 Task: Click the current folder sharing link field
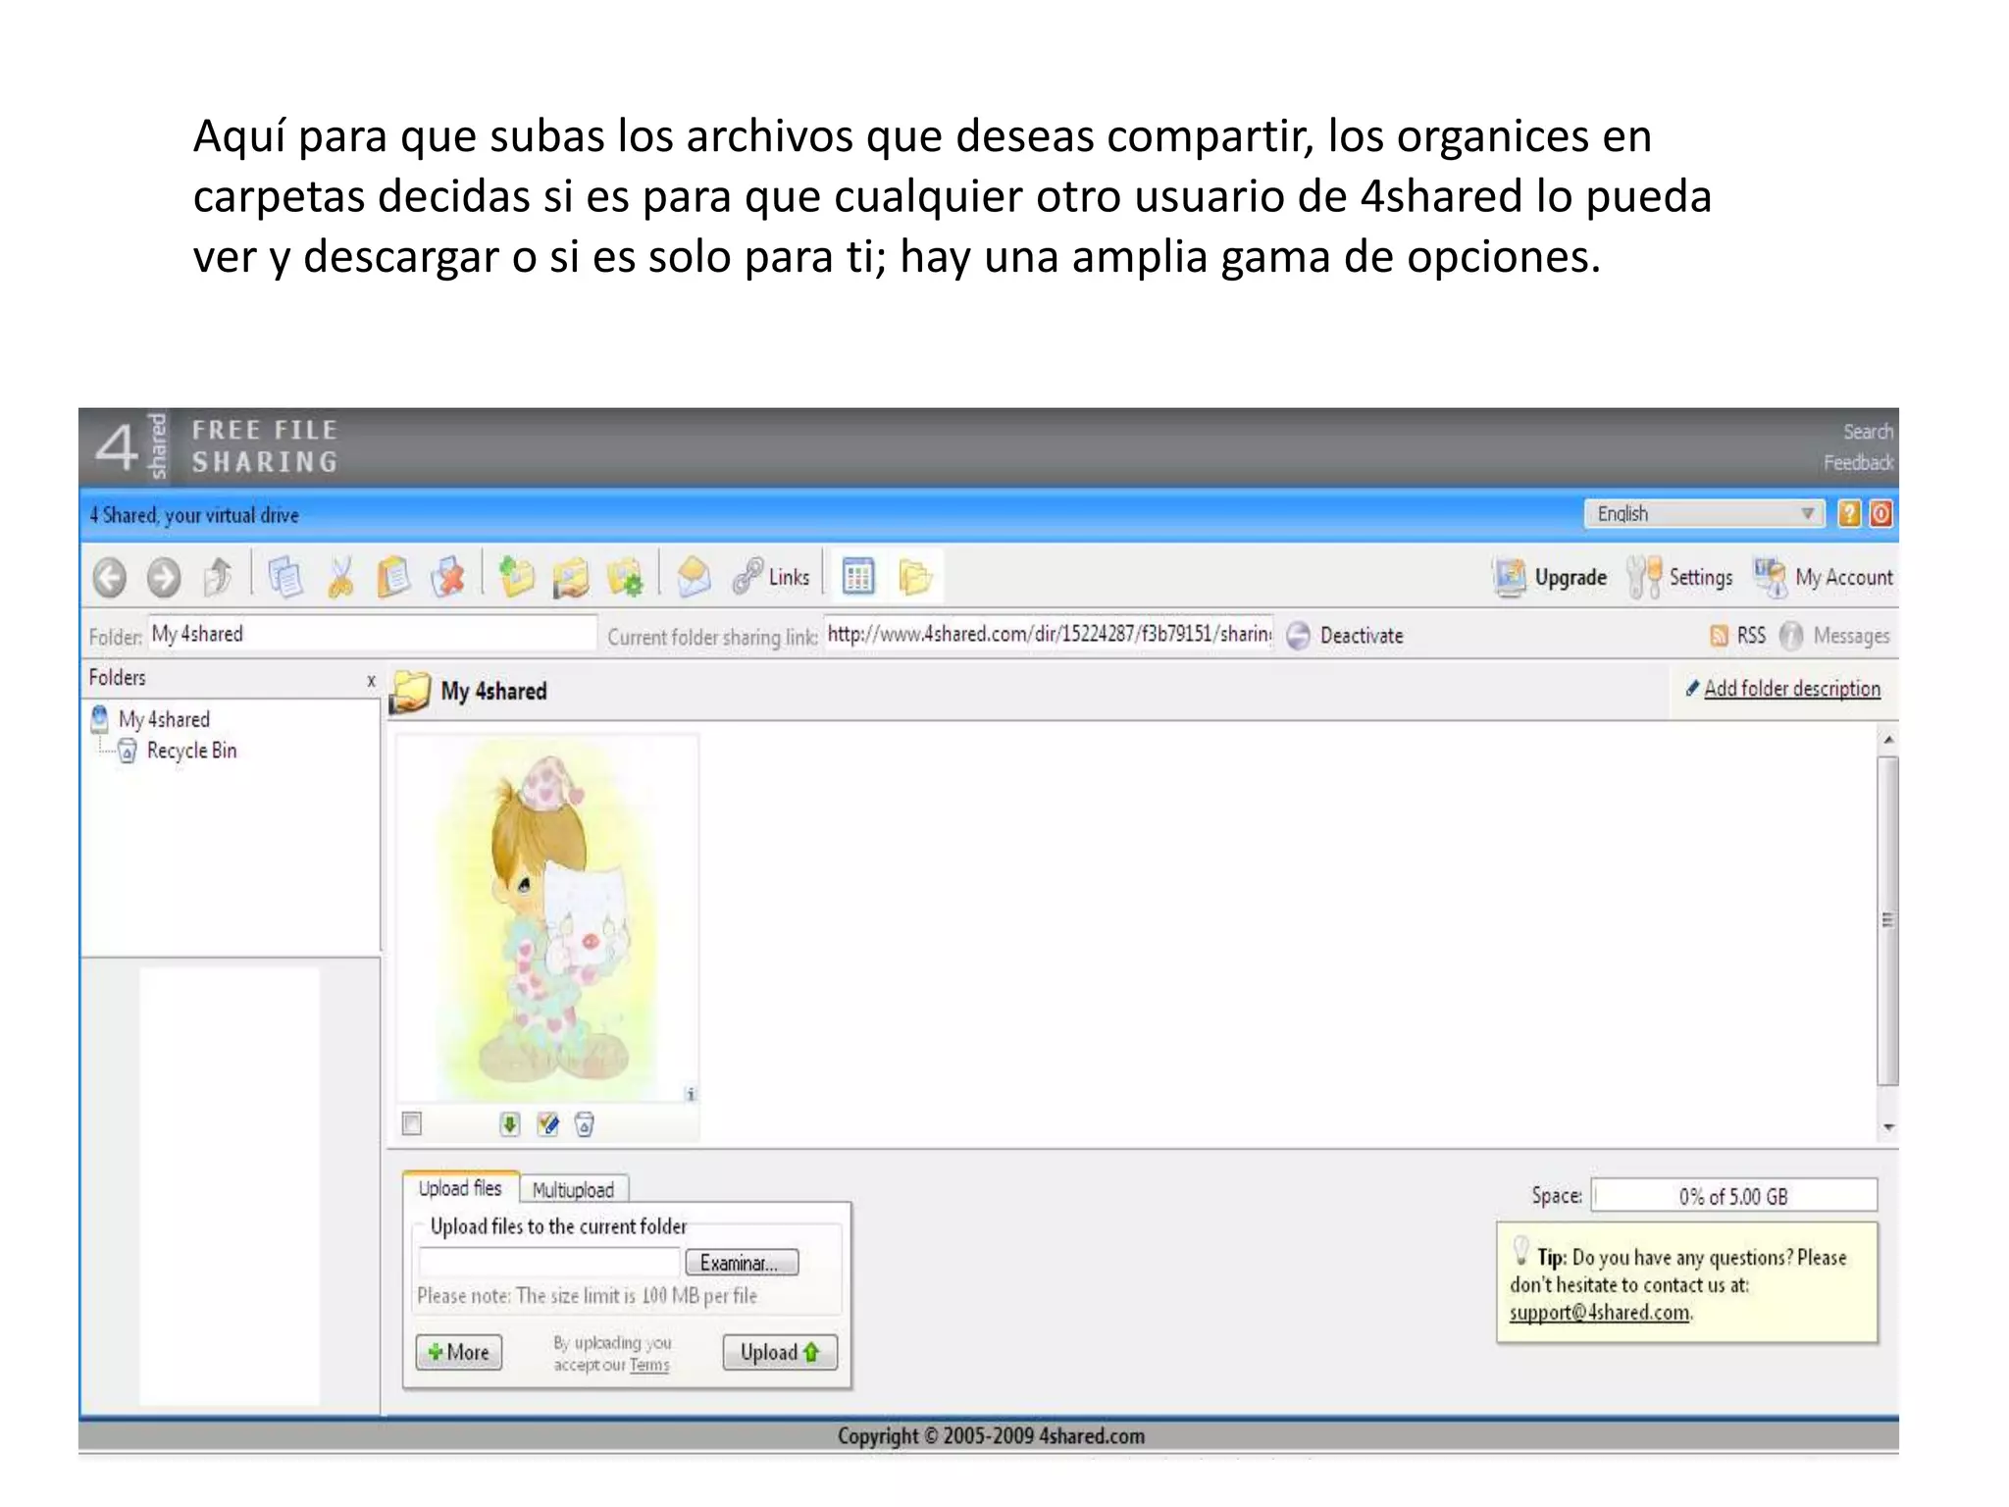click(1049, 634)
